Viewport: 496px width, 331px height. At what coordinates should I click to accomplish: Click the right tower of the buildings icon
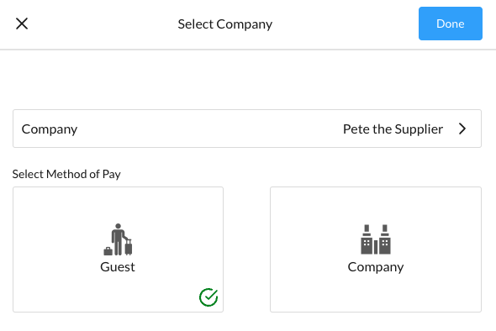(385, 239)
